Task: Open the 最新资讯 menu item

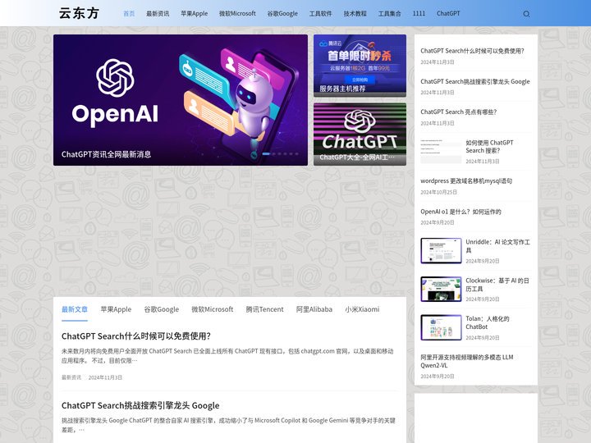Action: point(158,14)
